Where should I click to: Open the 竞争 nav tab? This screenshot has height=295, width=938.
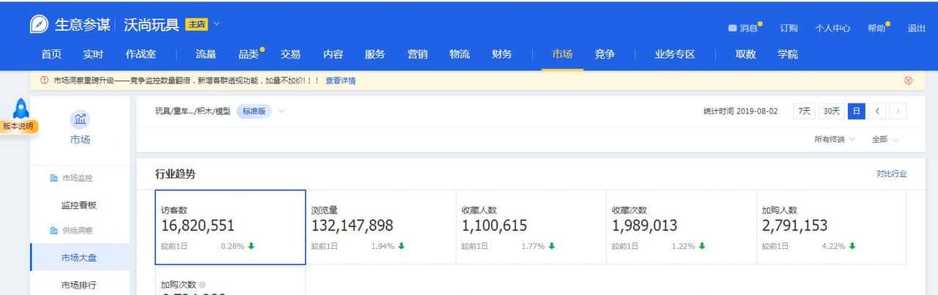coord(605,54)
